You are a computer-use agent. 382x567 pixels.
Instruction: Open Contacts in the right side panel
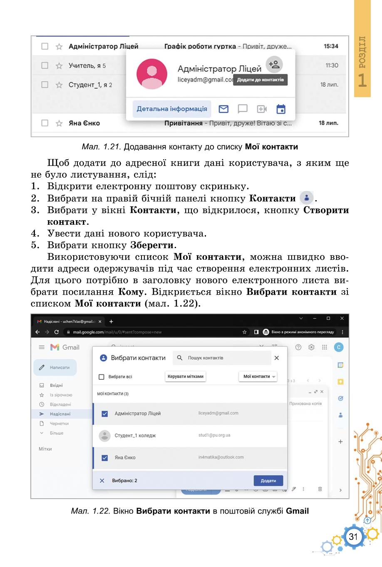click(340, 415)
